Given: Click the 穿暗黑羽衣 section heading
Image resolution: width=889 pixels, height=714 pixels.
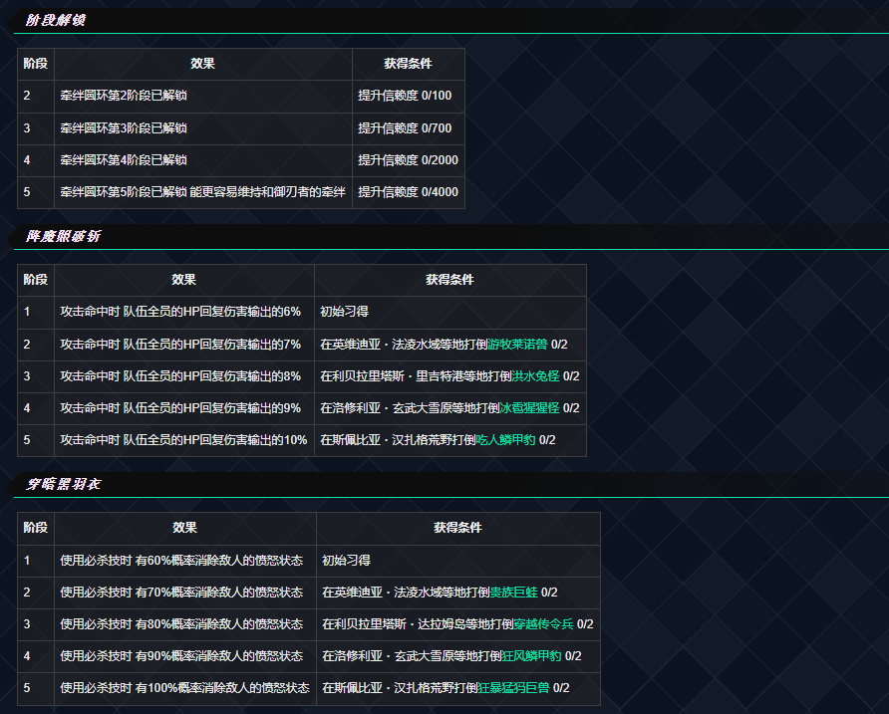Looking at the screenshot, I should (62, 484).
